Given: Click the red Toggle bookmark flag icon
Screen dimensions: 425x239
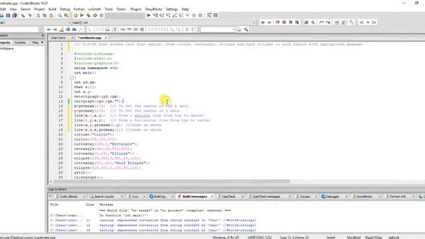Looking at the screenshot, I should [278, 23].
